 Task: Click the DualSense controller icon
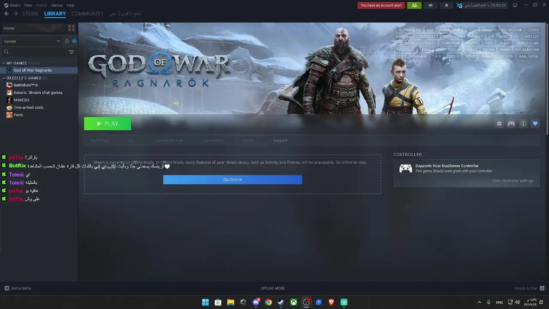click(406, 168)
